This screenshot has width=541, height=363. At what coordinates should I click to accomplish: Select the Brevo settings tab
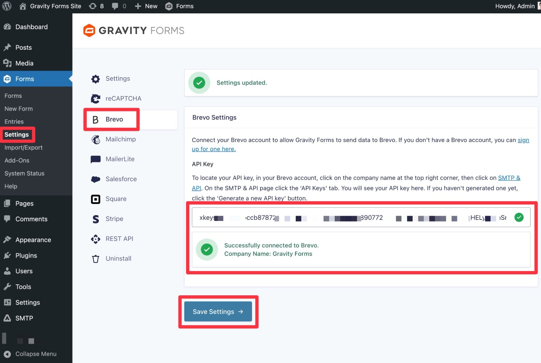point(131,120)
